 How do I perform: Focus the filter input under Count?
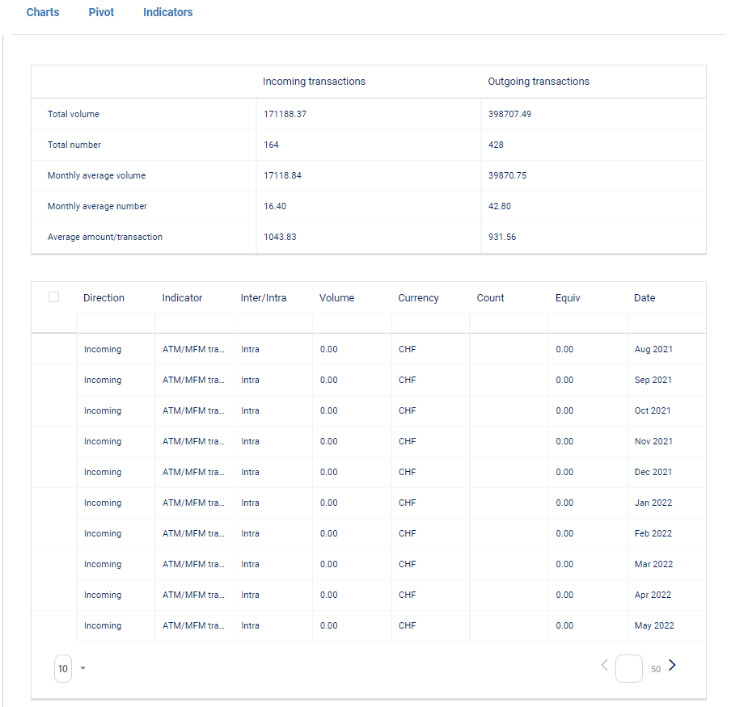pyautogui.click(x=509, y=324)
